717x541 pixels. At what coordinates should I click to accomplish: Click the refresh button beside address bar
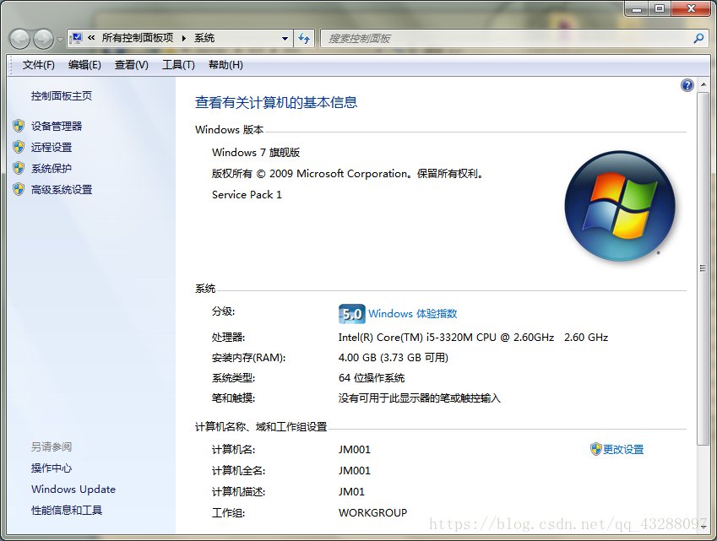pos(304,38)
